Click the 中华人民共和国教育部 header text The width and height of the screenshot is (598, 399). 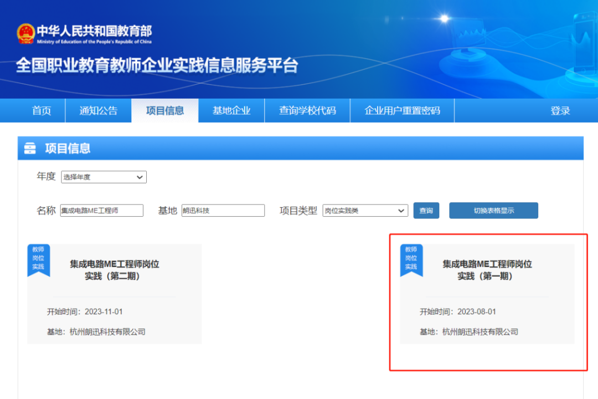coord(94,30)
